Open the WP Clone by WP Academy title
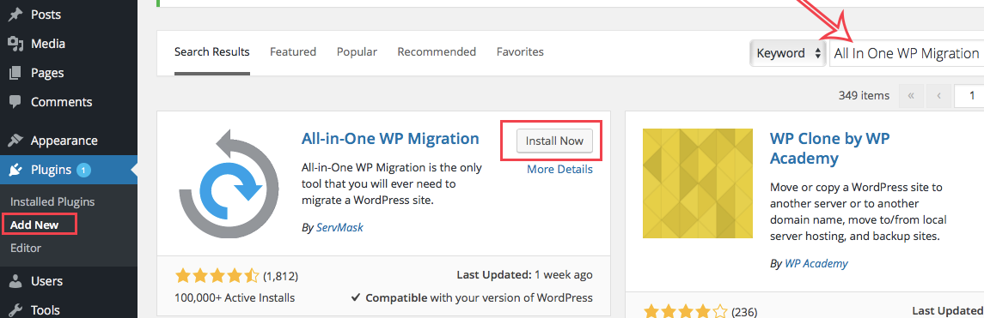 [829, 148]
